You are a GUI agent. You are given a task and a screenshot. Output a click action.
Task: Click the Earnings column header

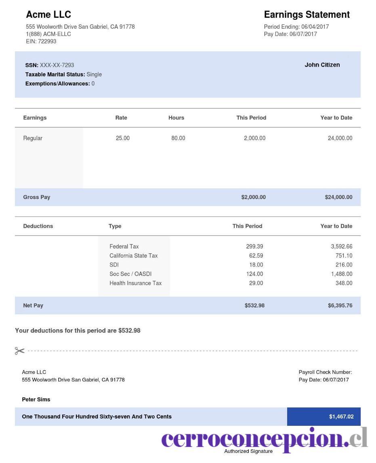pos(35,118)
